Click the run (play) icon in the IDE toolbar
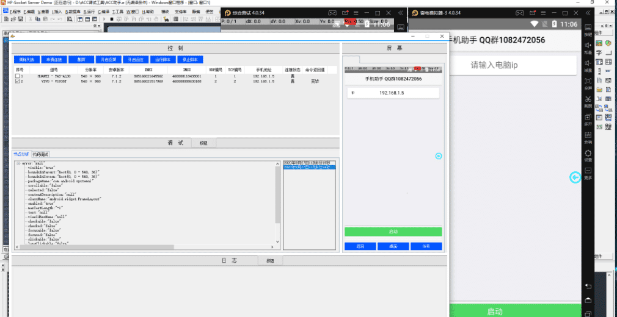Viewport: 617px width, 317px height. tap(104, 19)
